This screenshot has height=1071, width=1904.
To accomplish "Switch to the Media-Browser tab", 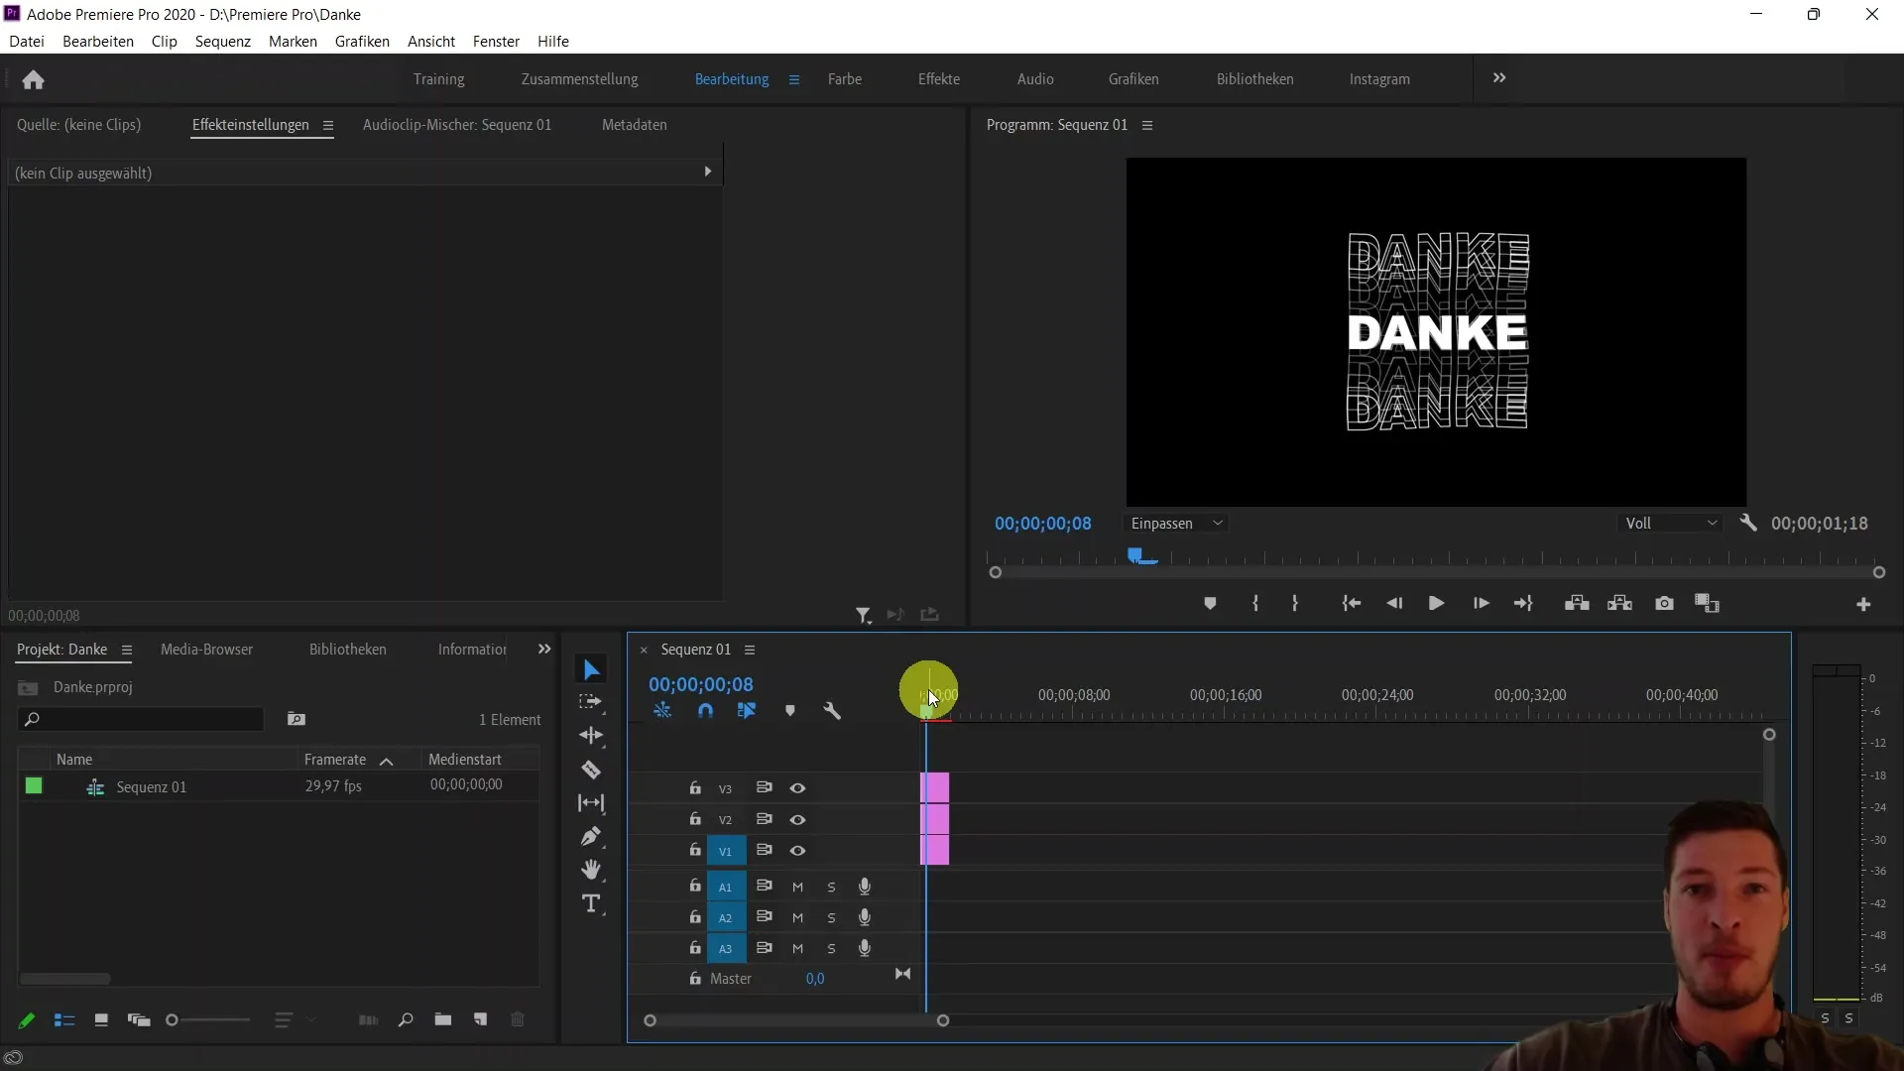I will (206, 650).
